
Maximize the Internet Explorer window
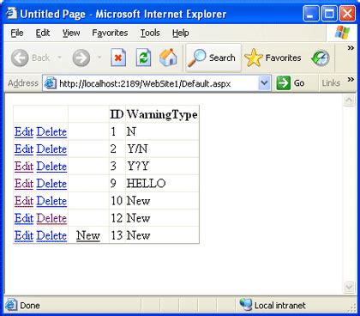tap(329, 14)
